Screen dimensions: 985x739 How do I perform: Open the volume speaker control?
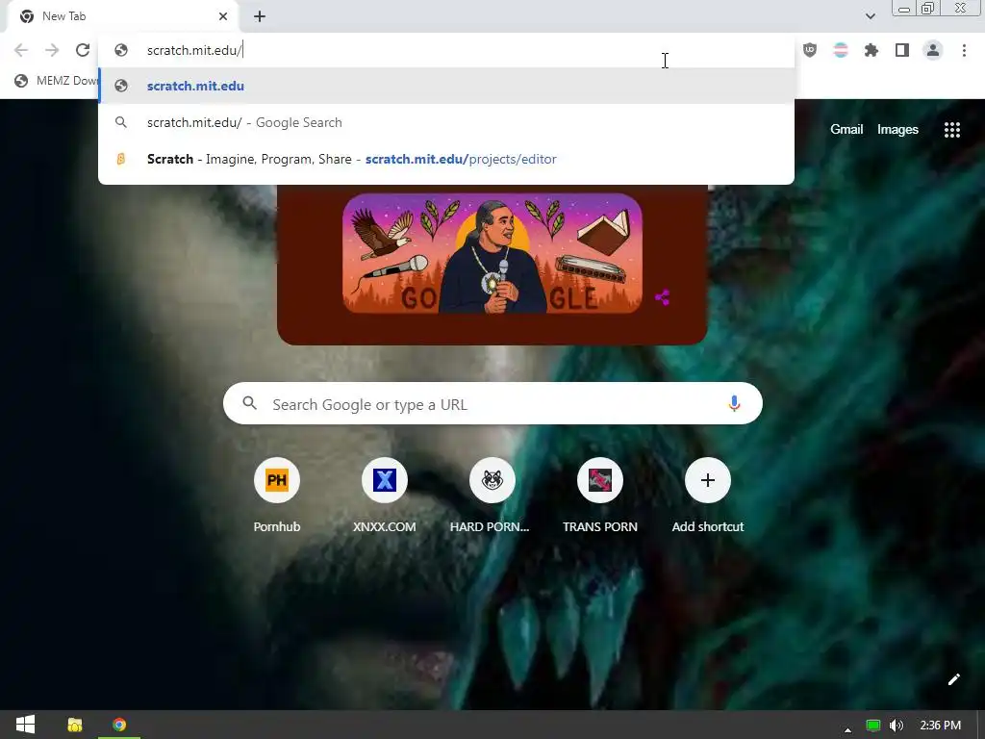897,726
